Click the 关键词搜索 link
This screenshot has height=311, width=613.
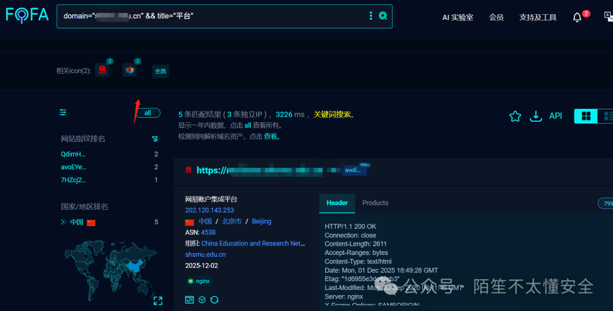(332, 114)
